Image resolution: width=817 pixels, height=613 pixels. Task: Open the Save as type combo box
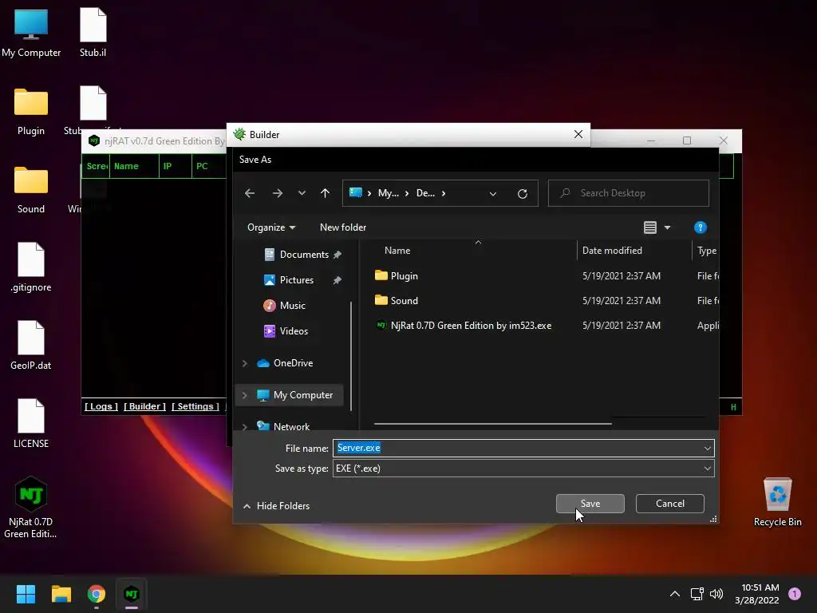pos(523,468)
